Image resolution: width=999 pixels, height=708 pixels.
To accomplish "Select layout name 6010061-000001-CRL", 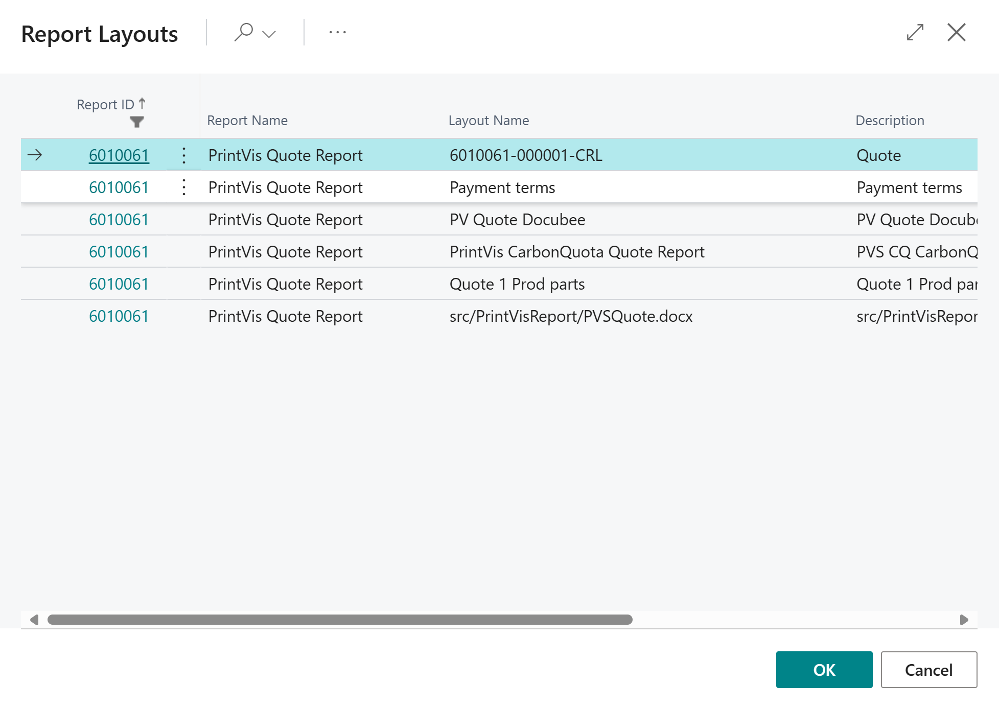I will (x=526, y=155).
